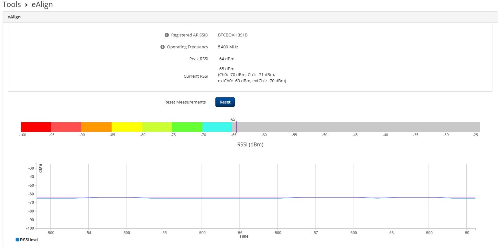Go back to Tools in the breadcrumb
501x247 pixels.
pyautogui.click(x=12, y=5)
